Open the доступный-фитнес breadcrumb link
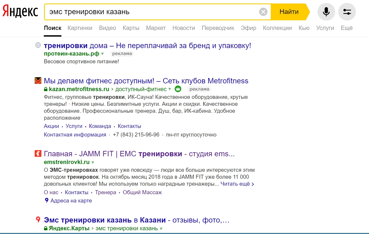369x234 pixels. click(141, 89)
